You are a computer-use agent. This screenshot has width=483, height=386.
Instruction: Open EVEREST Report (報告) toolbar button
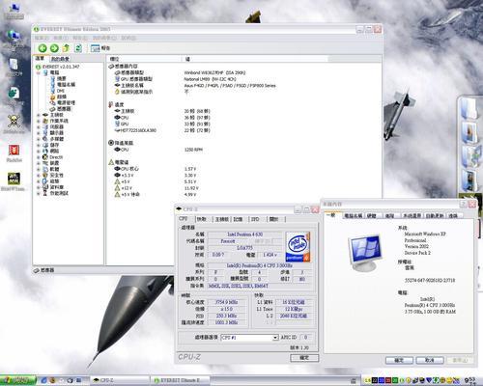click(100, 48)
